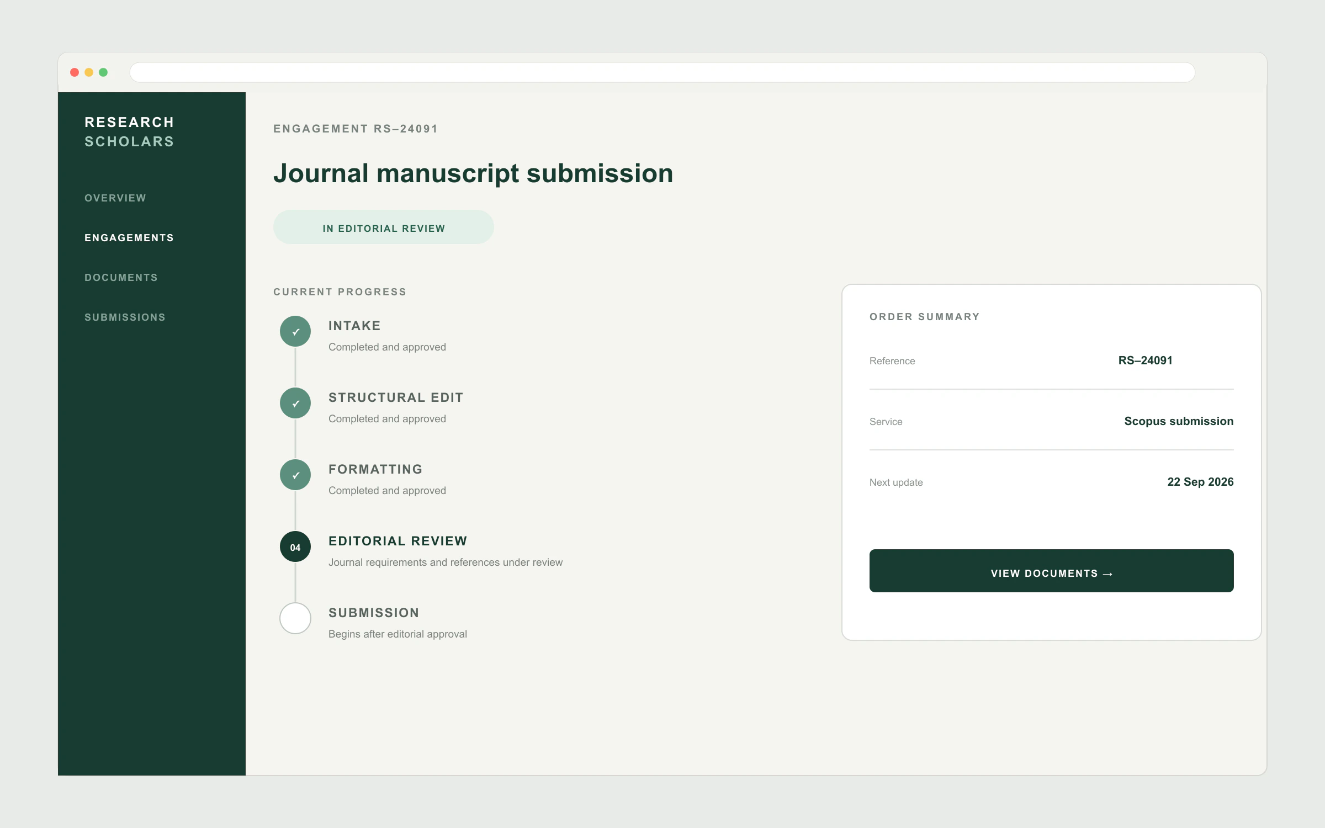
Task: Open the Overview sidebar item
Action: [x=115, y=198]
